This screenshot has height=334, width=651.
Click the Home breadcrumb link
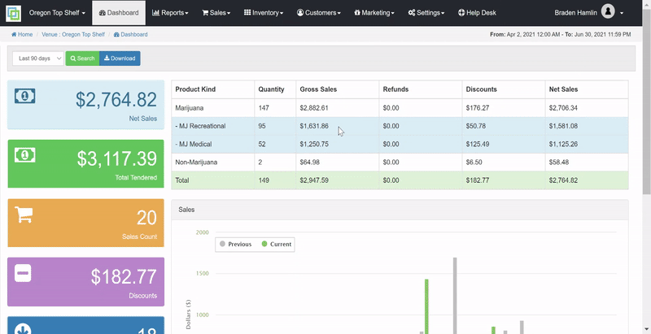[x=22, y=34]
